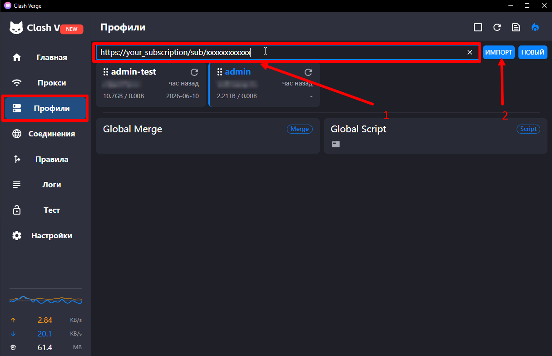
Task: Click the red NEW badge
Action: point(72,29)
